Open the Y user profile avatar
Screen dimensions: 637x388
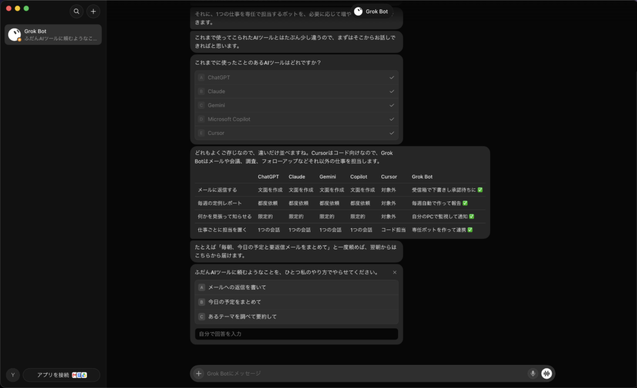point(12,375)
